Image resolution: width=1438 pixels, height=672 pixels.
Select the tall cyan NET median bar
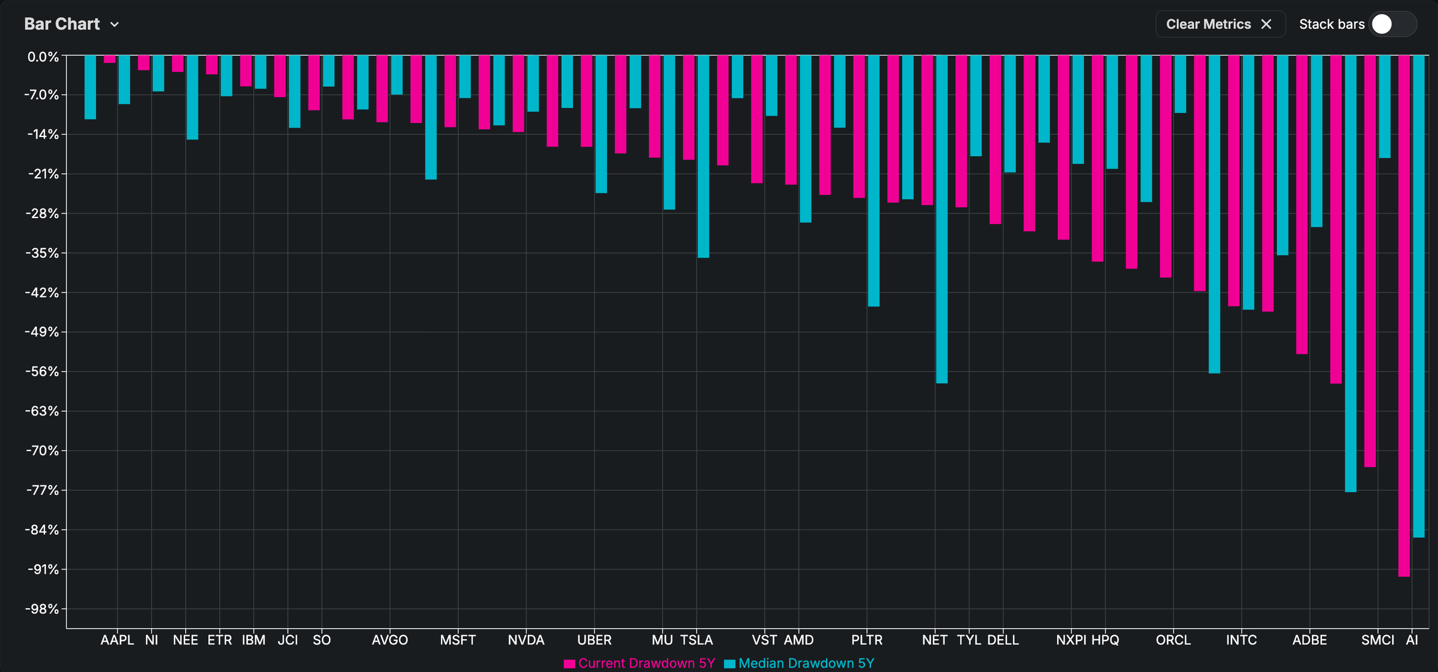pos(942,219)
